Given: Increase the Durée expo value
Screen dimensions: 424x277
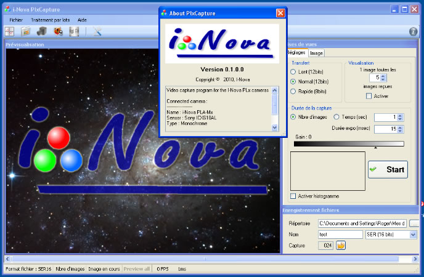Looking at the screenshot, I should click(400, 127).
